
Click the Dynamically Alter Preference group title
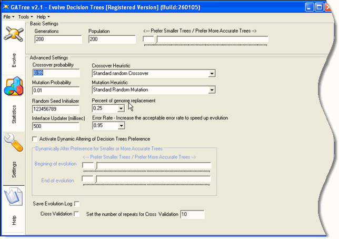click(x=99, y=148)
